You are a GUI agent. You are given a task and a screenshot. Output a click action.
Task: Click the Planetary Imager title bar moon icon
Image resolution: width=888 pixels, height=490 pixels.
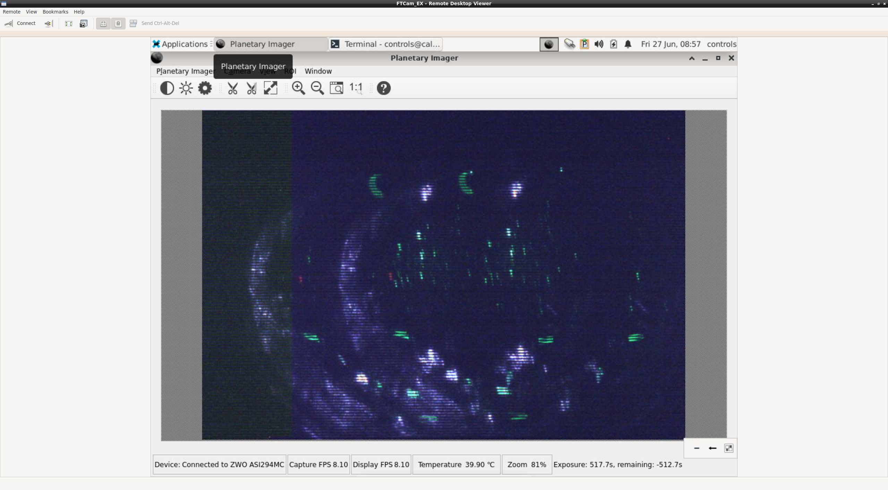(x=157, y=58)
